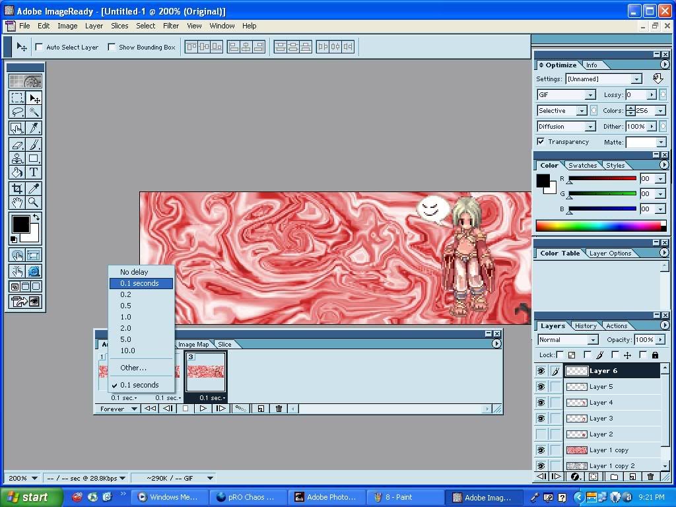Open the Selective palette dropdown

click(582, 111)
